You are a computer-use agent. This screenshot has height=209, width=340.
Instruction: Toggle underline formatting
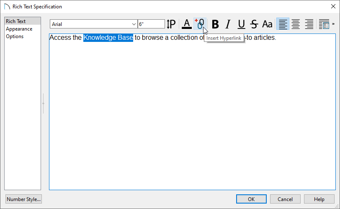click(241, 24)
